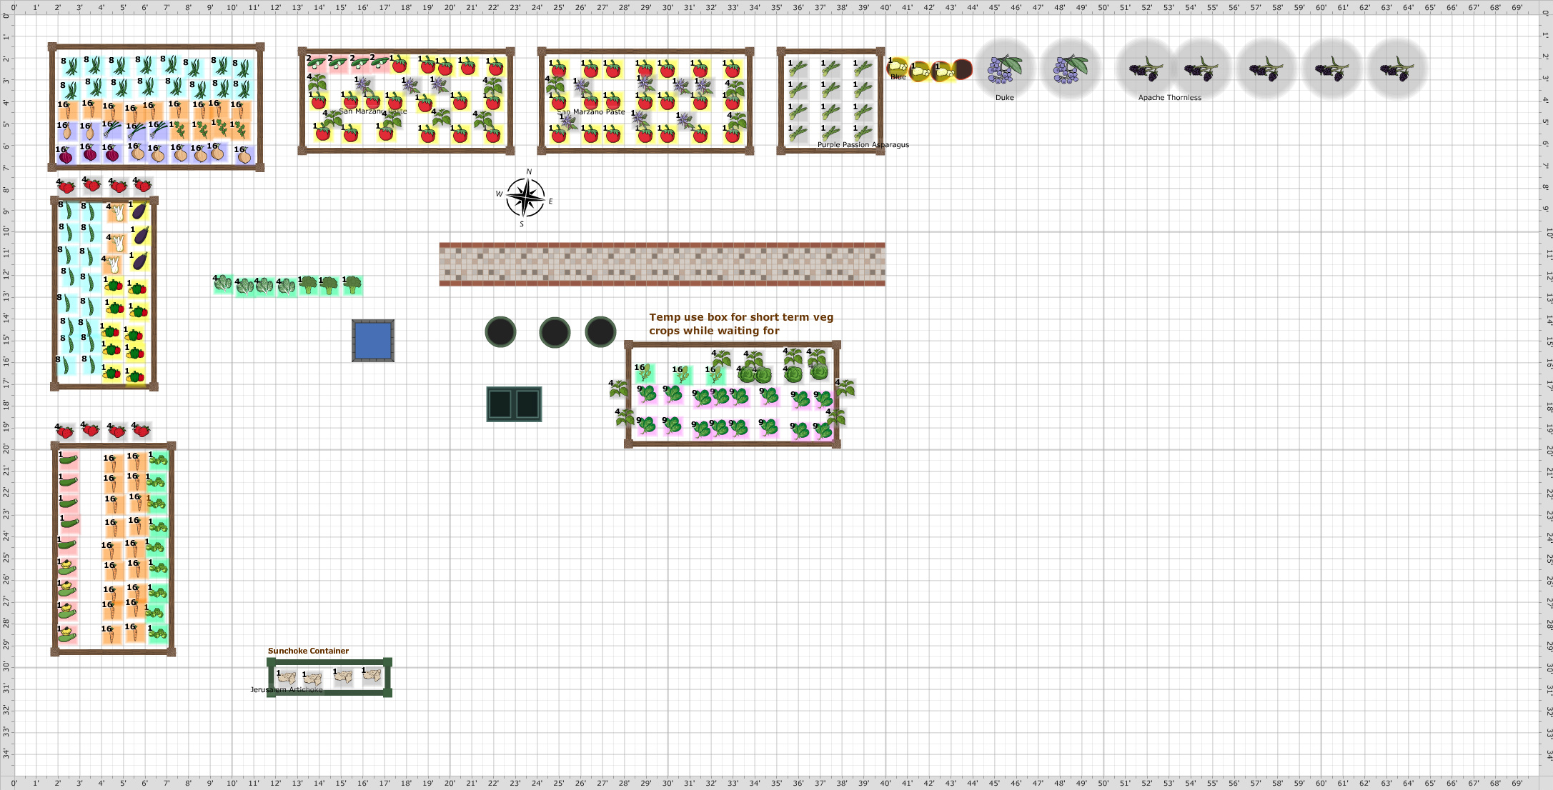Select the leftmost Jerusalem artichoke plant

click(286, 677)
